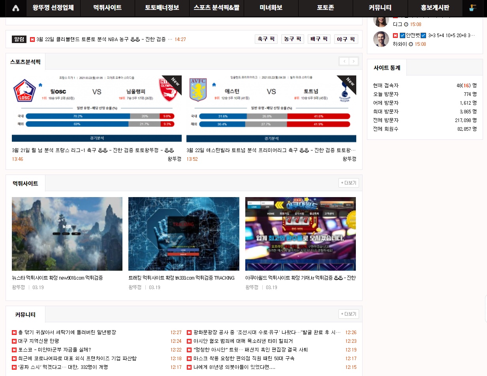Screen dimensions: 487x376
Task: Open the 클리블랜드 토론토 NBA notice link
Action: 104,39
